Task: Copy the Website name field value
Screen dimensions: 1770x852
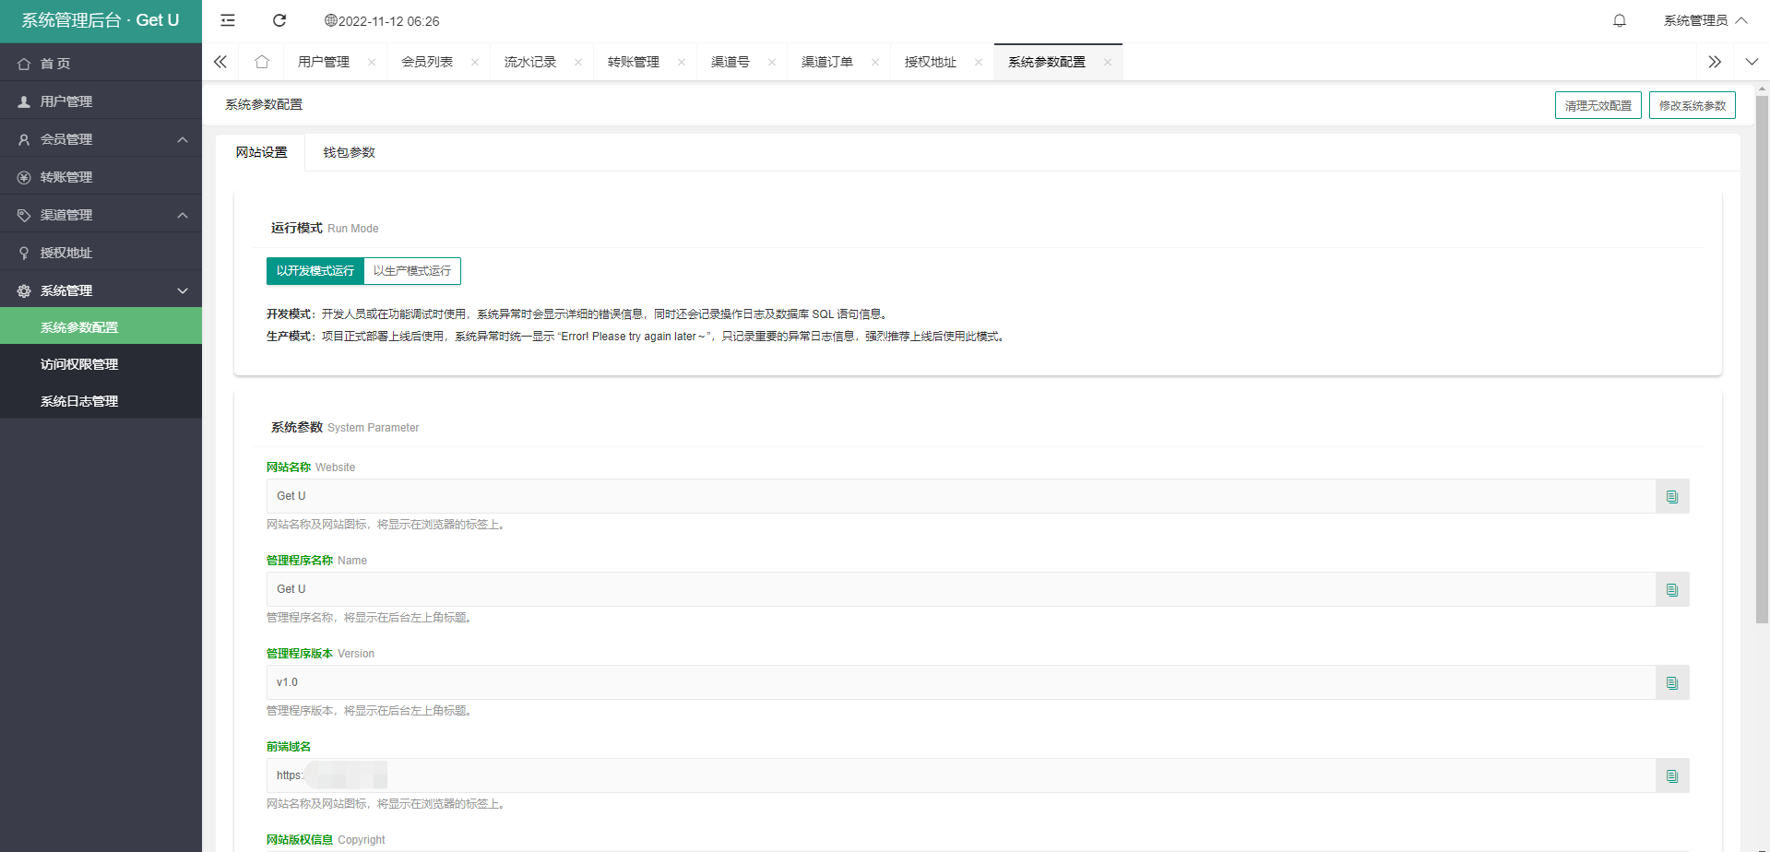Action: 1671,496
